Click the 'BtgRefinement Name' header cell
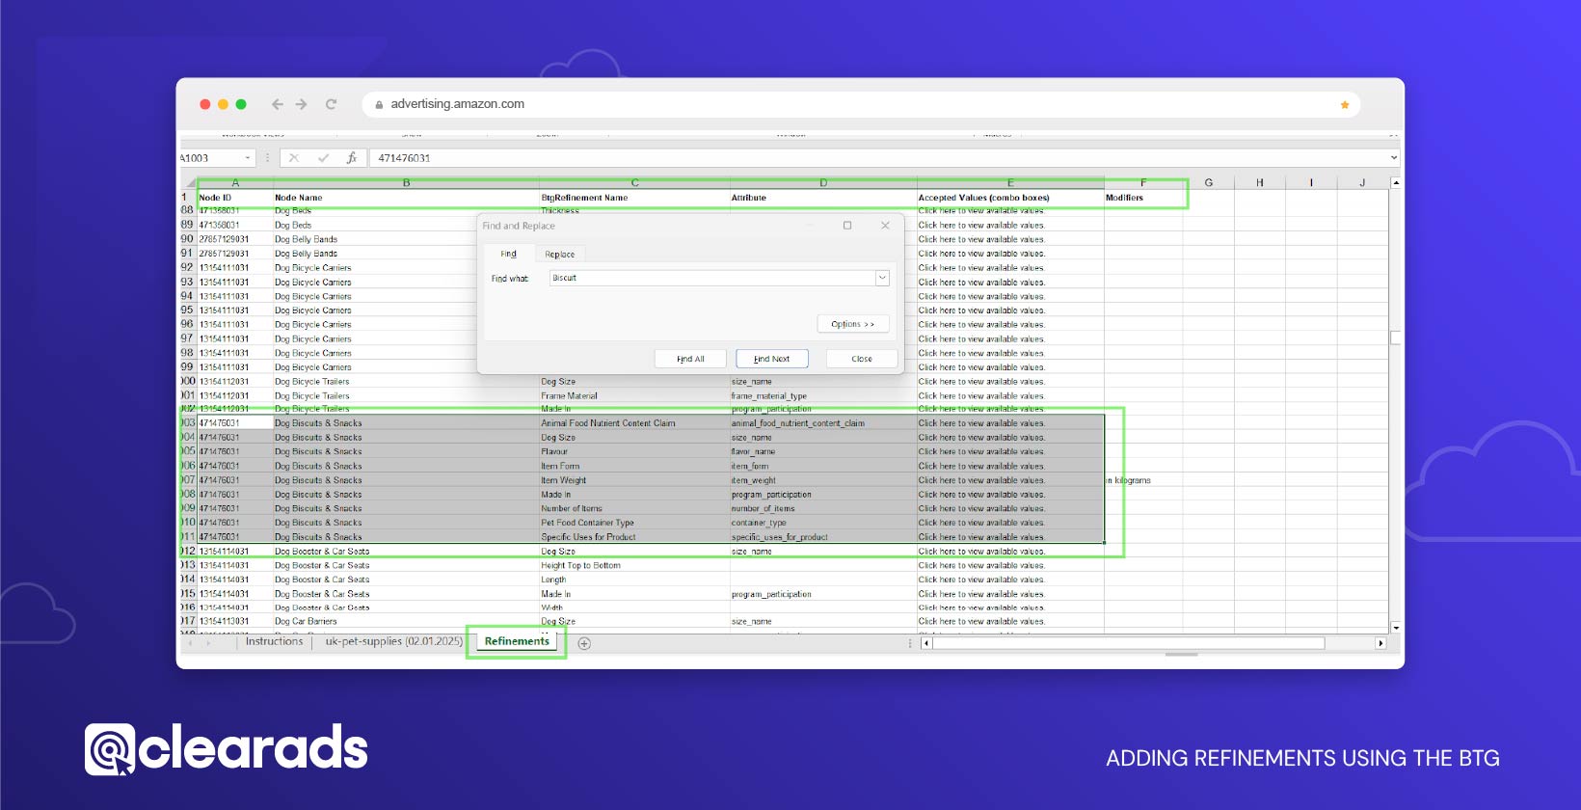1581x810 pixels. click(x=634, y=198)
